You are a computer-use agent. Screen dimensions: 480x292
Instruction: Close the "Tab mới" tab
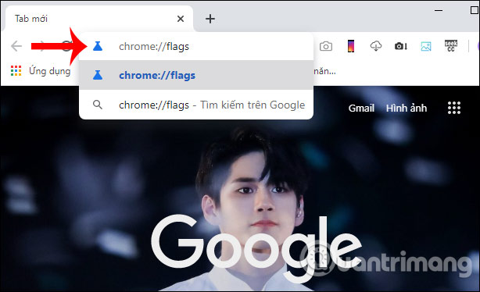pos(181,19)
